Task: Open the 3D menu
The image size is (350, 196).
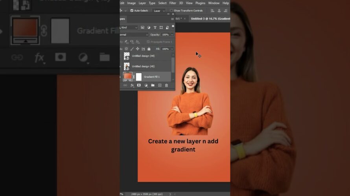Action: [x=181, y=3]
